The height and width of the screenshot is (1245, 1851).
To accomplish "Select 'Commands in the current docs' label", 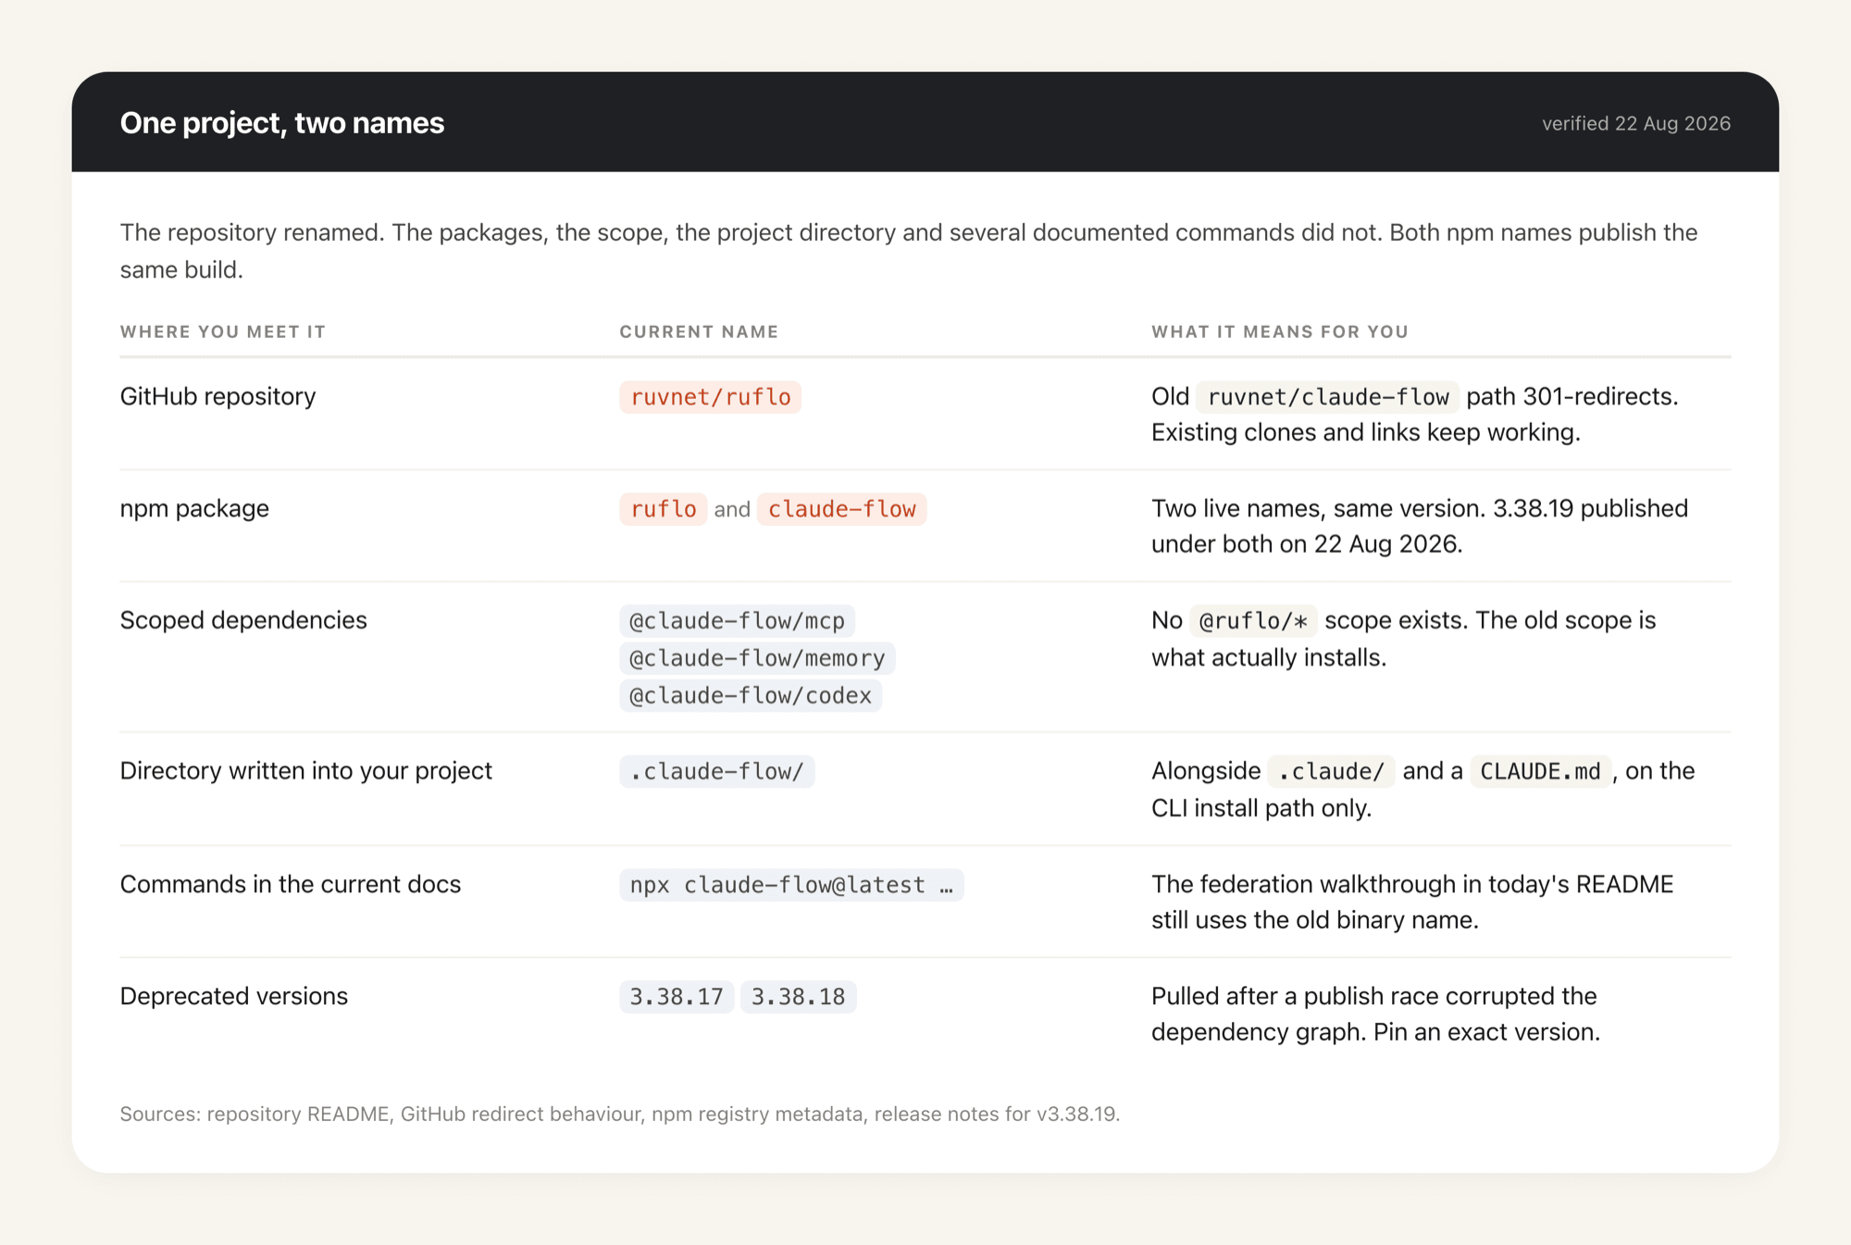I will pos(291,884).
